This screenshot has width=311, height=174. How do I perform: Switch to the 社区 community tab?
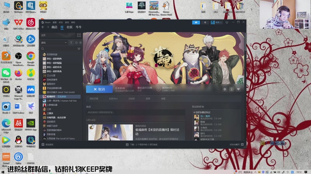point(70,27)
